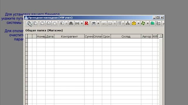
Task: Sort by the Номер column header
Action: click(41, 36)
